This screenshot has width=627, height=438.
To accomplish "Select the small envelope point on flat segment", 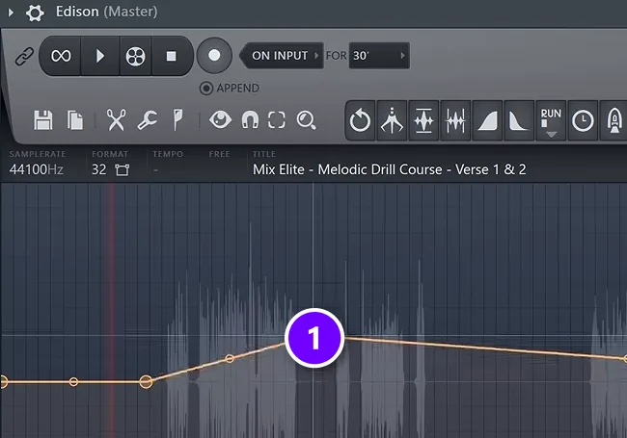I will [73, 382].
